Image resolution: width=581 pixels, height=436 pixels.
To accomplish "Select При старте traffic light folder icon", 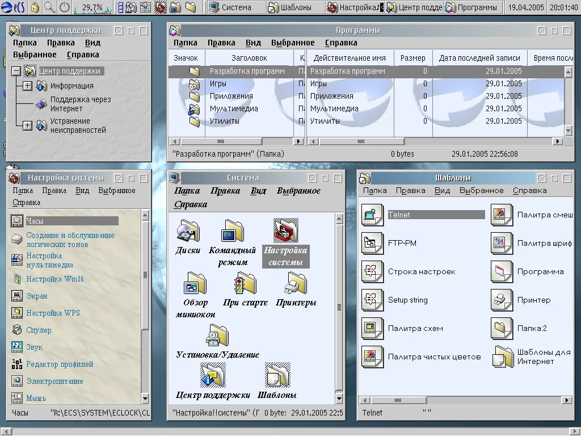I will pyautogui.click(x=245, y=283).
